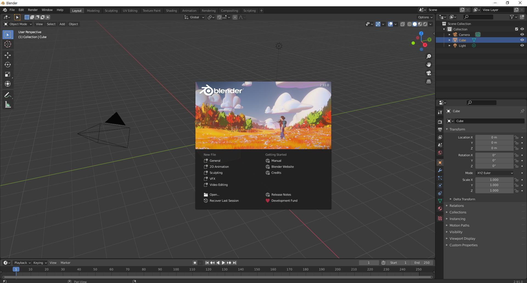
Task: Toggle X-ray mode in viewport header
Action: point(402,24)
